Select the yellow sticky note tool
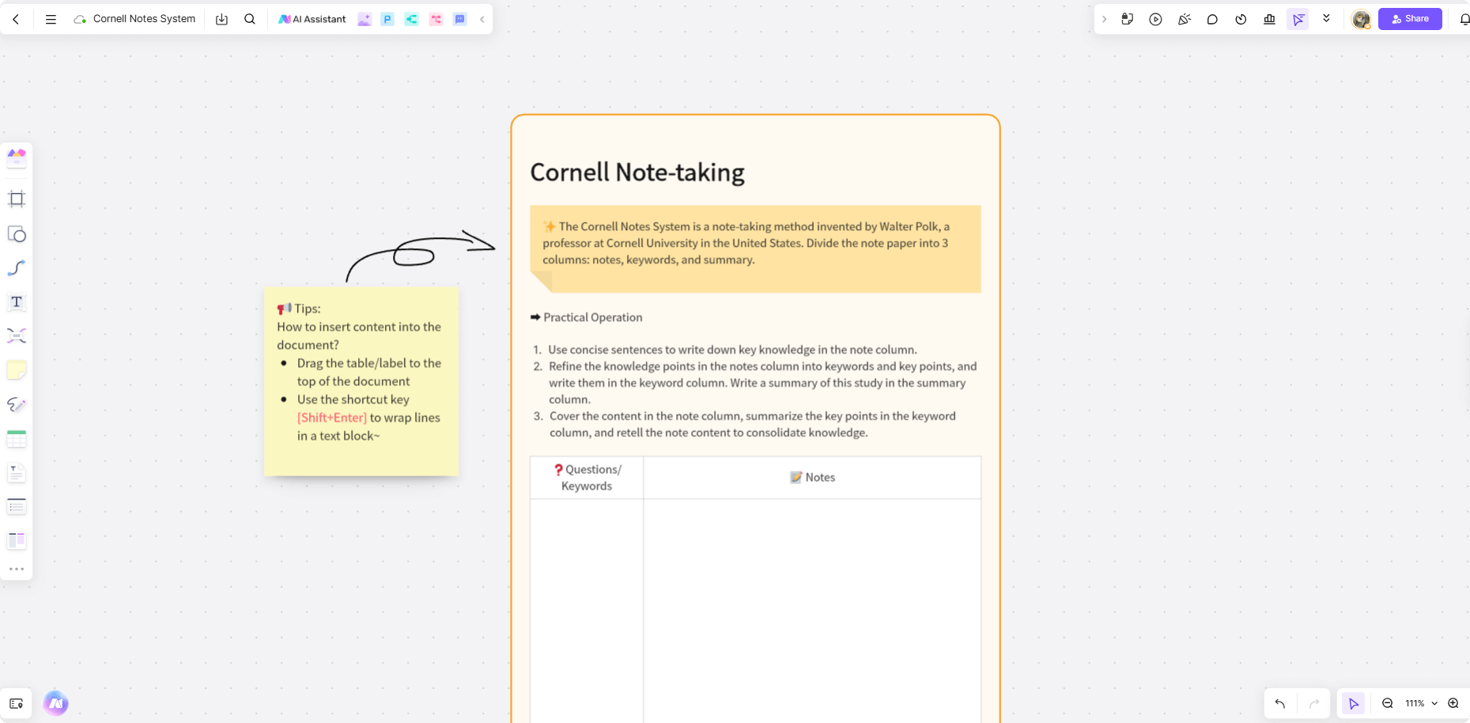Image resolution: width=1470 pixels, height=723 pixels. pos(17,370)
